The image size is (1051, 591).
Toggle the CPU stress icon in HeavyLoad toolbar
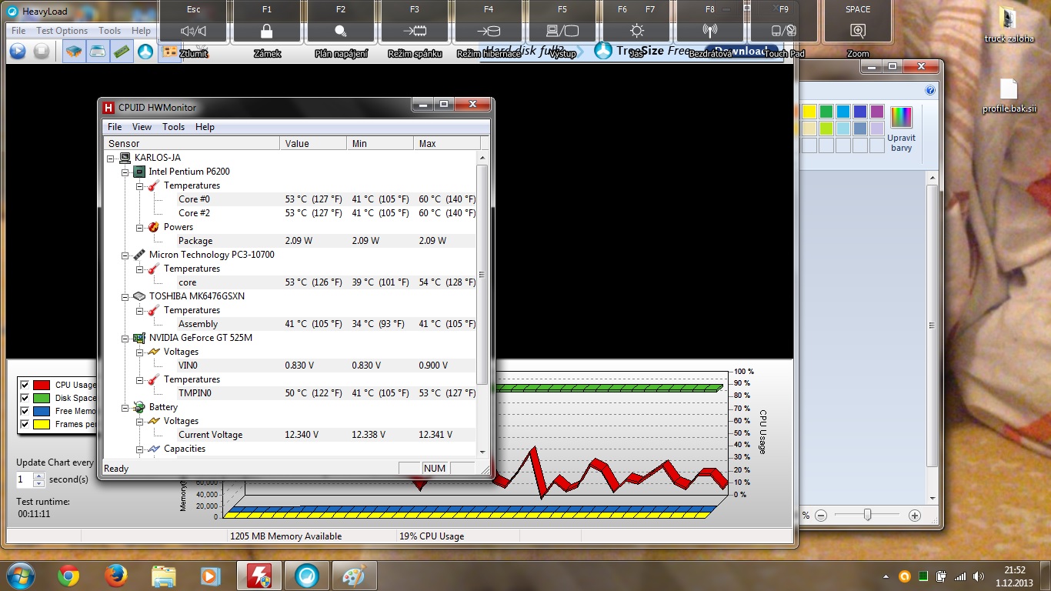point(74,52)
